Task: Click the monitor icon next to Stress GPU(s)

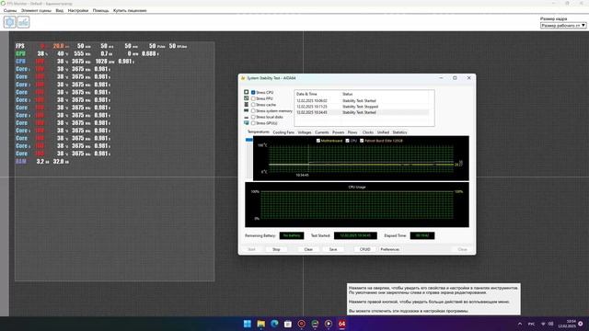Action: (247, 122)
